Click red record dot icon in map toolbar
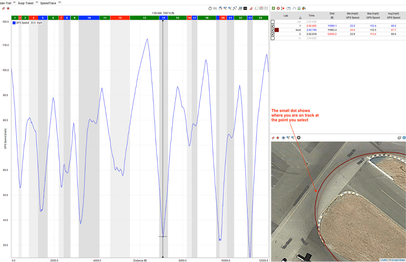Viewport: 406px width, 262px height. (x=278, y=138)
